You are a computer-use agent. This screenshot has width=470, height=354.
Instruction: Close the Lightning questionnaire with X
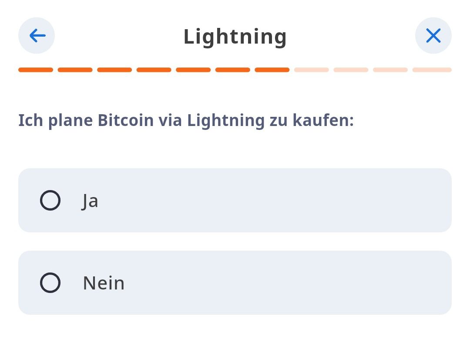[433, 36]
